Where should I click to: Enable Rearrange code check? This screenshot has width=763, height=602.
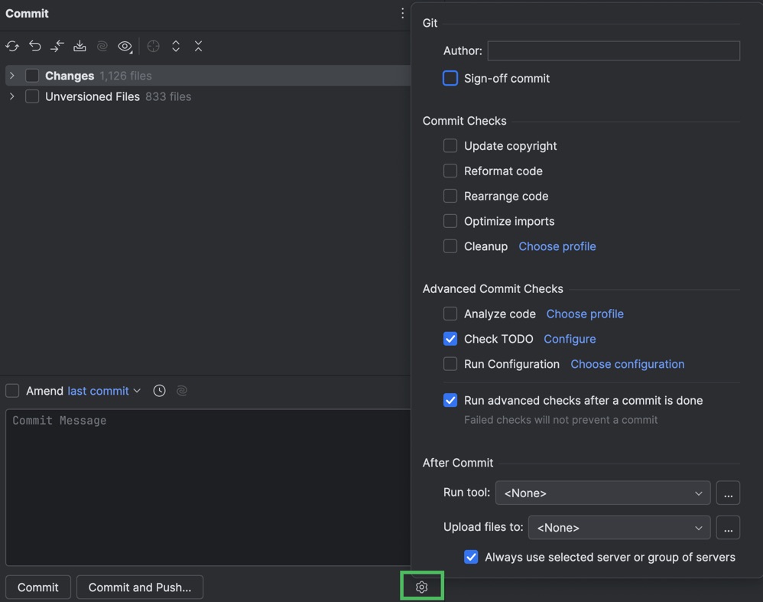tap(450, 196)
